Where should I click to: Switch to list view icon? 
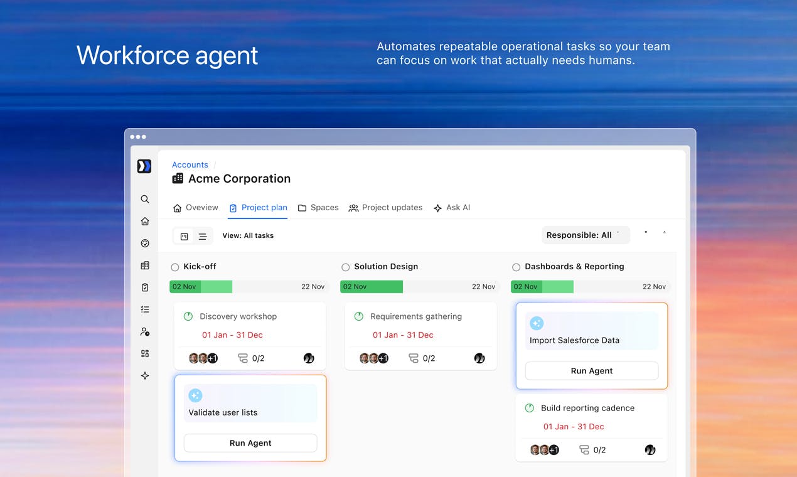203,237
